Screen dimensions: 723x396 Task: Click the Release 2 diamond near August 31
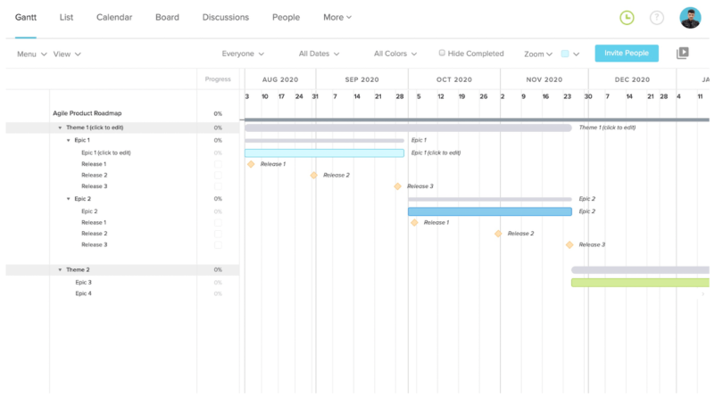313,176
